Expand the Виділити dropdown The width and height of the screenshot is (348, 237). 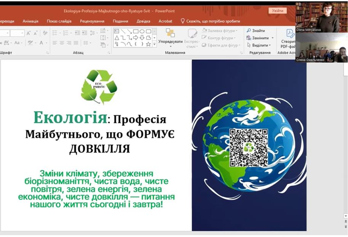tap(259, 45)
